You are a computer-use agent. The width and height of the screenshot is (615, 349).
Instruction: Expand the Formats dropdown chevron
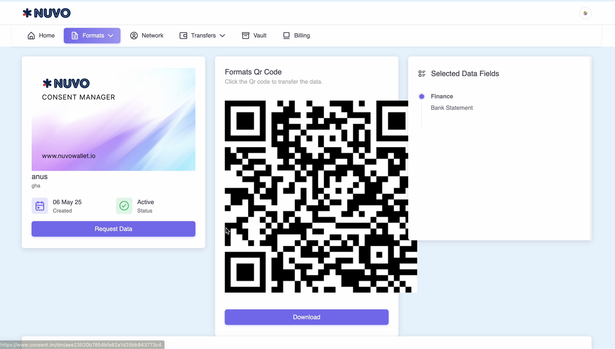[111, 35]
